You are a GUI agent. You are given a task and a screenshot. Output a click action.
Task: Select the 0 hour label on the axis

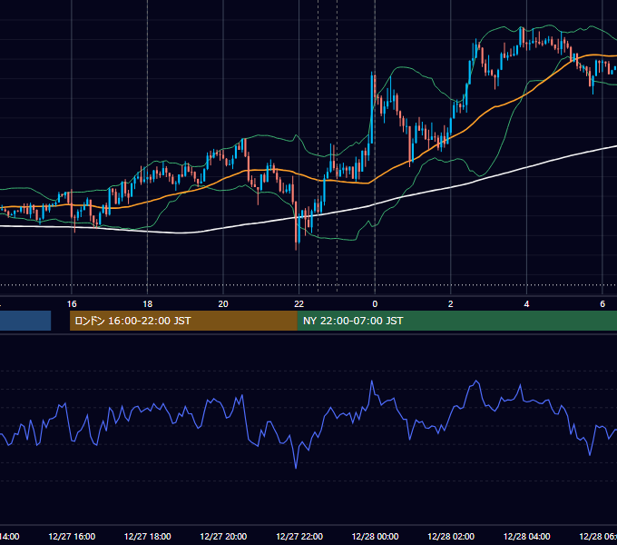375,303
